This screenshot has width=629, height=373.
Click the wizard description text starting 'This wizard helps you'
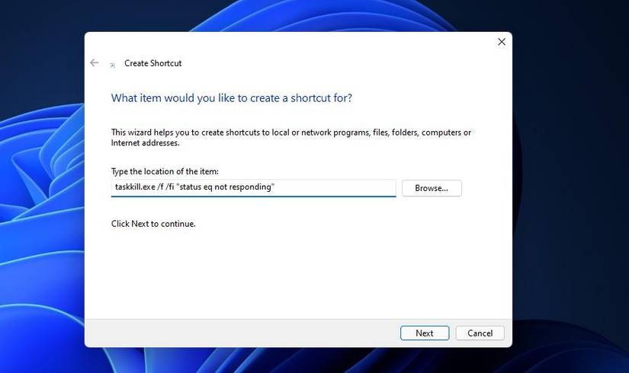(290, 138)
